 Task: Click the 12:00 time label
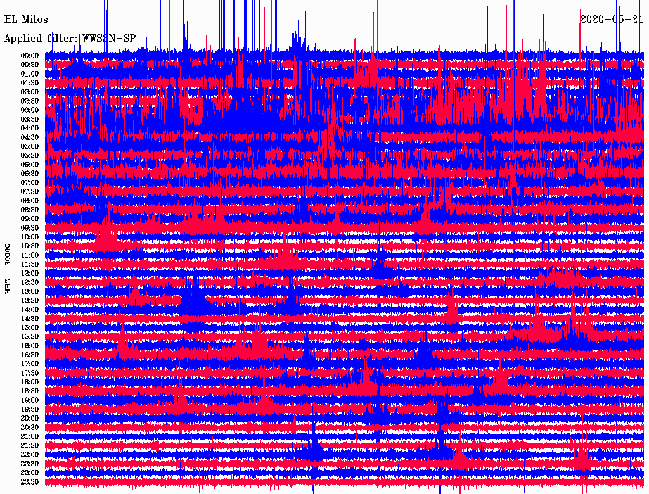coord(30,273)
